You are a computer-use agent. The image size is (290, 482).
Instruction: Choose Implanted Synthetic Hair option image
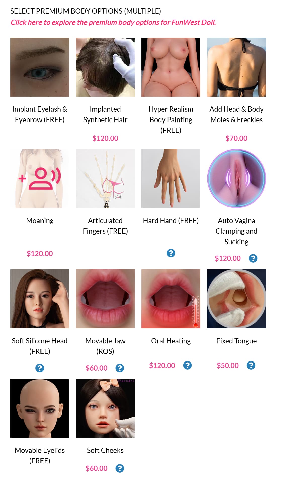[x=105, y=67]
